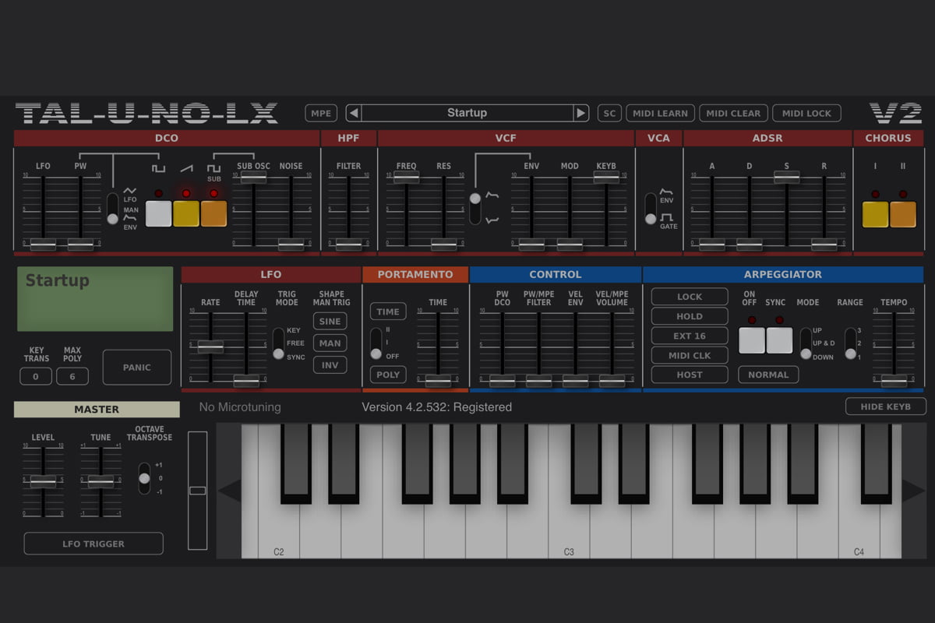Viewport: 935px width, 623px height.
Task: Click the LFO TRIGGER button
Action: click(x=93, y=544)
